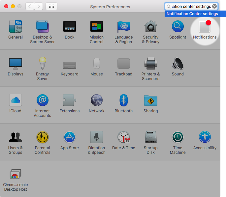The image size is (226, 197).
Task: Click the Show All grid button
Action: (51, 6)
